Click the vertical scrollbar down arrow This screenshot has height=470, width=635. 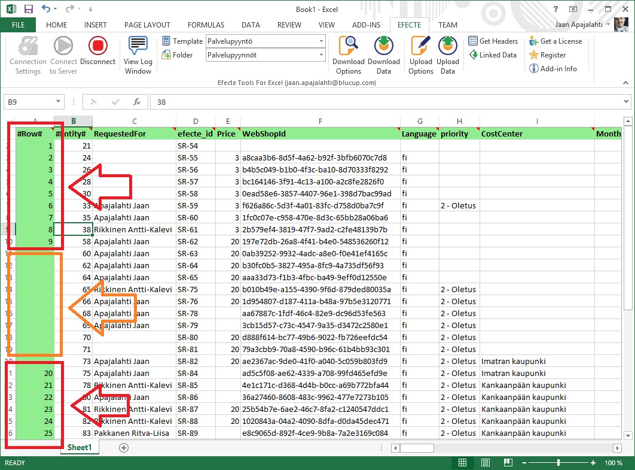tap(628, 435)
